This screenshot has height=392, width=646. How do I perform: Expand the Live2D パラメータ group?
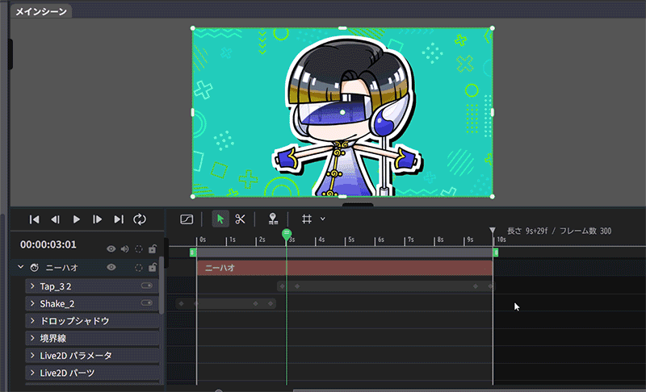click(x=32, y=356)
